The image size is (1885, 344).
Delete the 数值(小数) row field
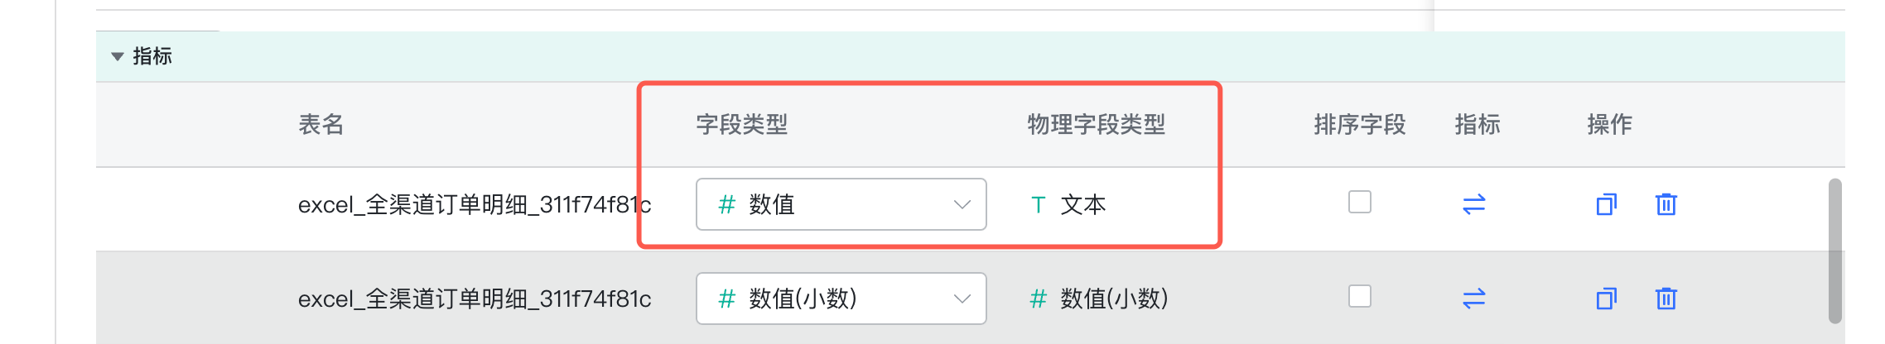(1666, 299)
